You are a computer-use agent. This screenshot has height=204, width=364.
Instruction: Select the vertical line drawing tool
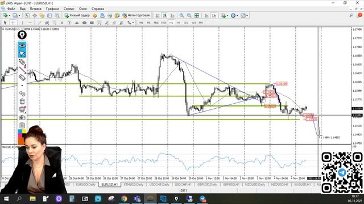pos(22,23)
